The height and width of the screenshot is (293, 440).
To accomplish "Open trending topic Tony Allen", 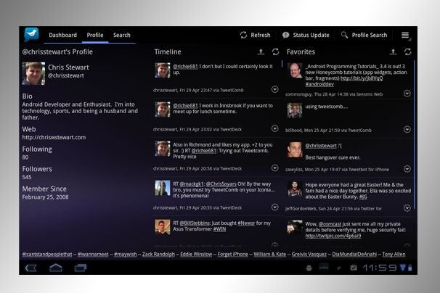I will [x=394, y=255].
